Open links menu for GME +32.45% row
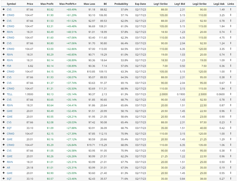Image resolution: width=238 pixels, height=181 pixels. [x=231, y=111]
